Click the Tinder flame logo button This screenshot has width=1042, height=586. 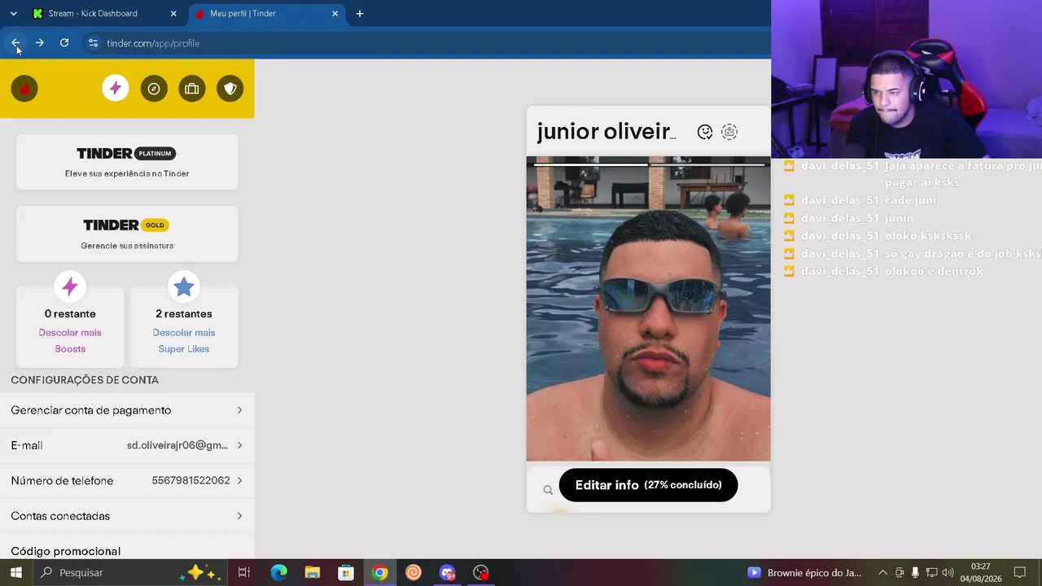pos(24,89)
